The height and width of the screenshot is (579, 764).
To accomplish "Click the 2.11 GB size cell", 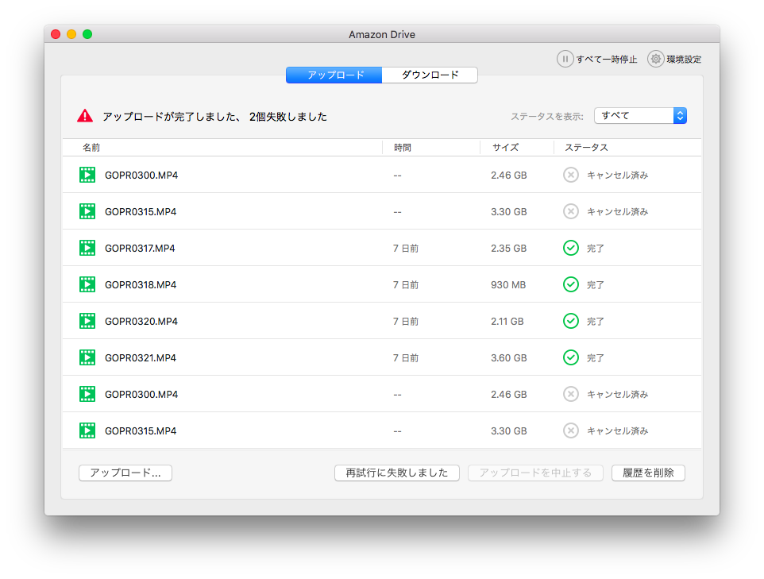I will pyautogui.click(x=507, y=321).
